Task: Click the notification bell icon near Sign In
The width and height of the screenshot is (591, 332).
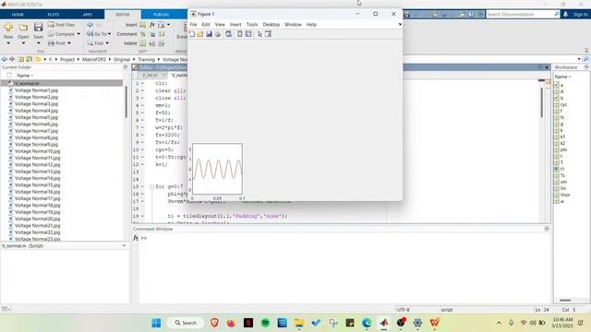Action: pyautogui.click(x=565, y=15)
